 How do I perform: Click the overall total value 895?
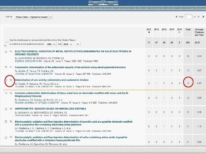point(188,42)
